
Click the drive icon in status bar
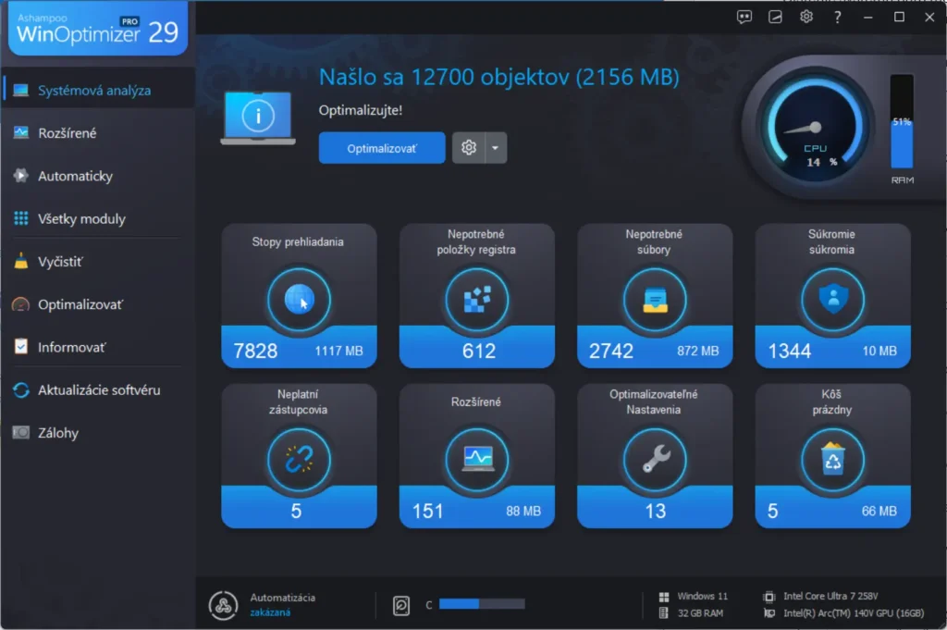pyautogui.click(x=401, y=605)
